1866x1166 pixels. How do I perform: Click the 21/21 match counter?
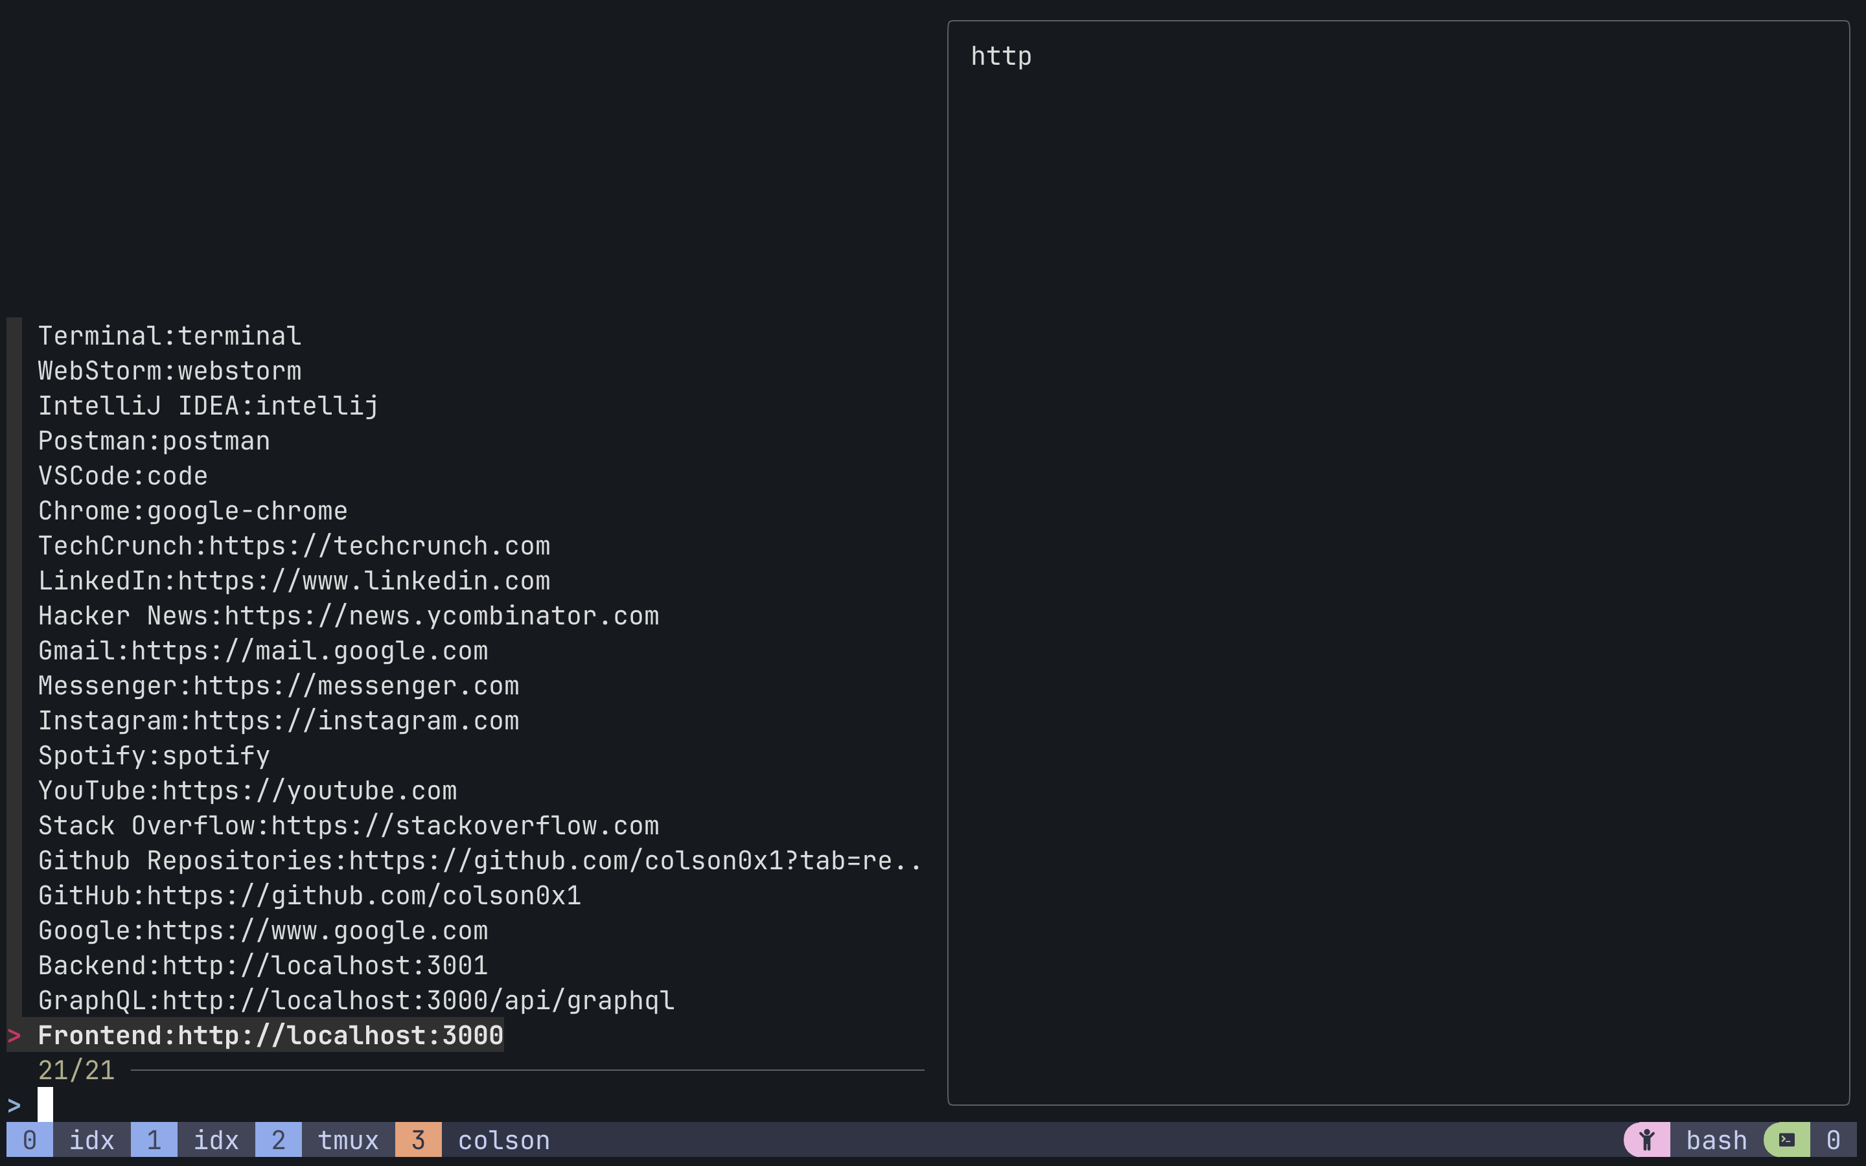[76, 1070]
